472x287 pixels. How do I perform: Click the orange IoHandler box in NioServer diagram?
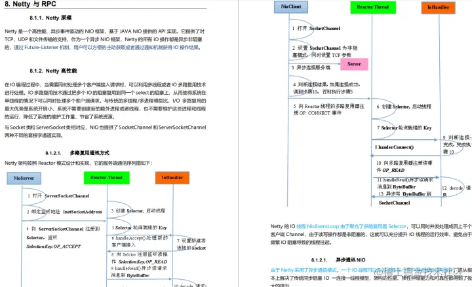172,178
